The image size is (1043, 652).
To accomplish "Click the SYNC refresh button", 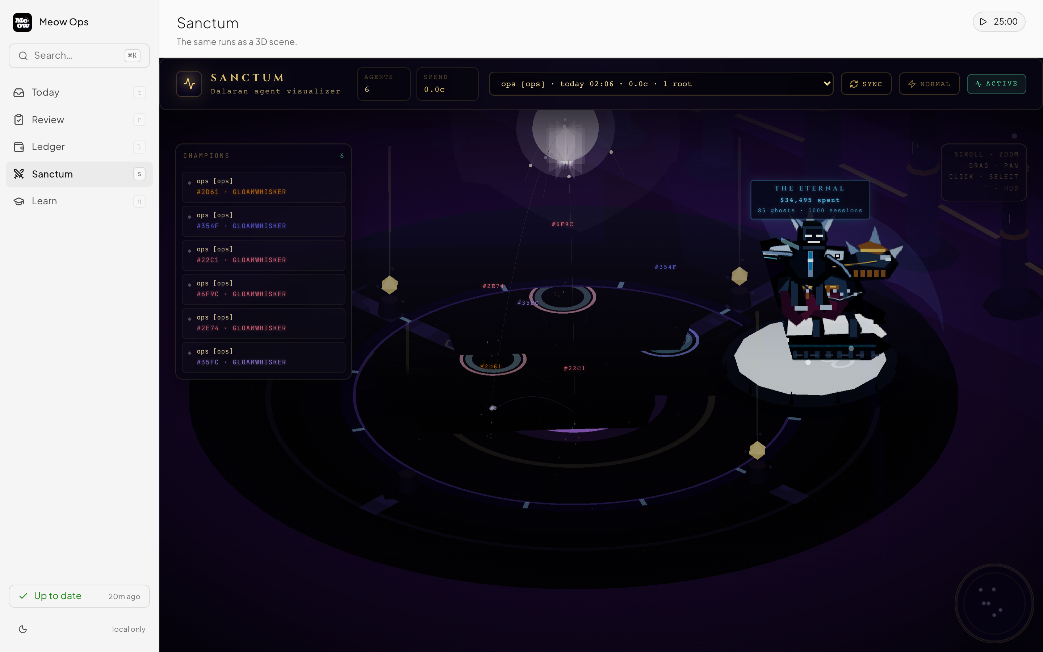I will (x=866, y=84).
